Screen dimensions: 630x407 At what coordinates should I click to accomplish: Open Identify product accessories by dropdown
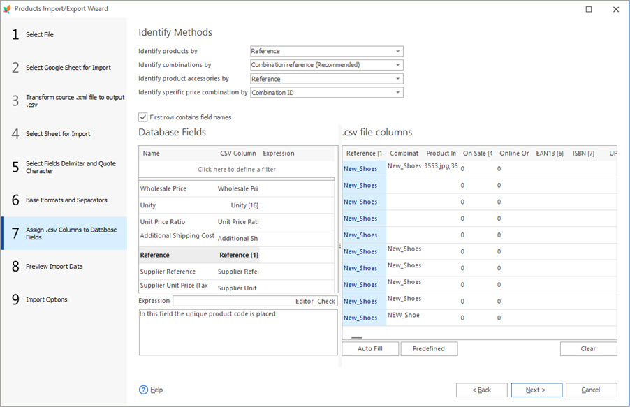327,79
